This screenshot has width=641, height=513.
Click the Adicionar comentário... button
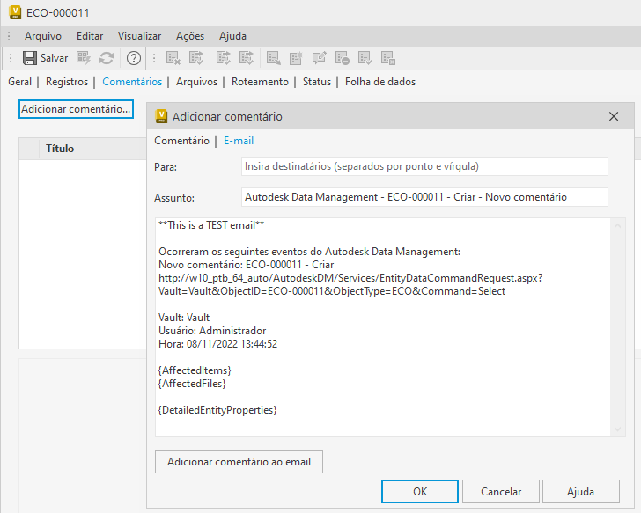pyautogui.click(x=76, y=109)
